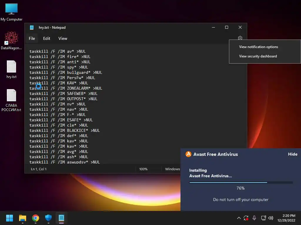Click the line with aswupdsv* >NUL

(65, 162)
